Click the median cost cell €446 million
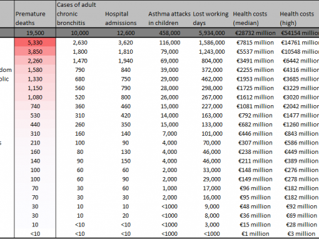The width and height of the screenshot is (319, 239). pos(255,134)
